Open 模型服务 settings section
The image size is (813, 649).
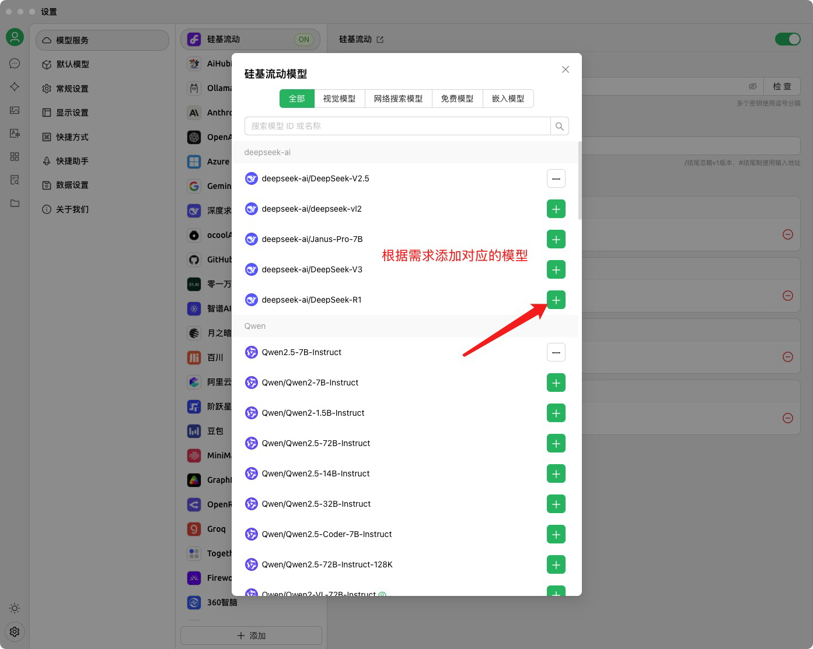coord(102,40)
